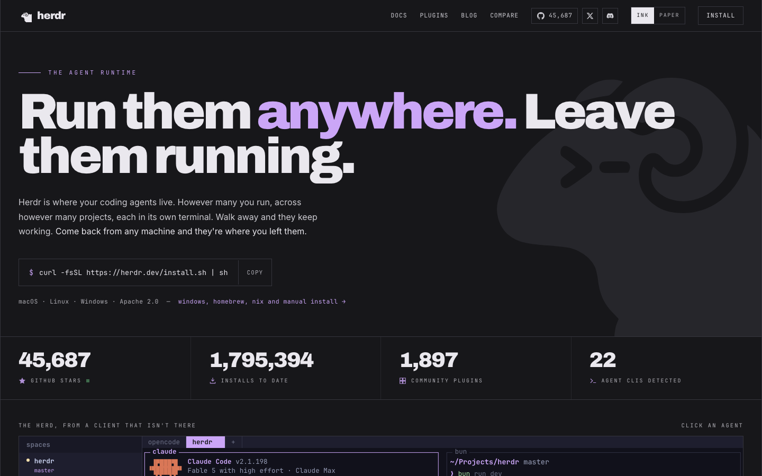Open the X (Twitter) profile icon
This screenshot has width=762, height=476.
coord(590,16)
